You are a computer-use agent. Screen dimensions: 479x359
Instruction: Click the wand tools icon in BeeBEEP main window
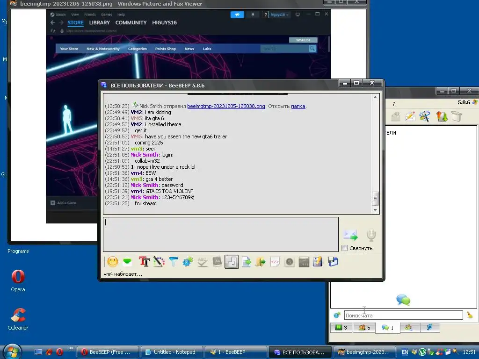[x=425, y=116]
